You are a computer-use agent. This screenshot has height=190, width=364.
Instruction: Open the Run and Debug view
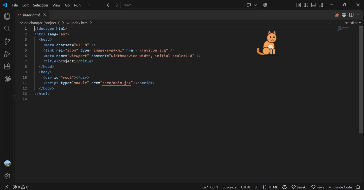[7, 54]
